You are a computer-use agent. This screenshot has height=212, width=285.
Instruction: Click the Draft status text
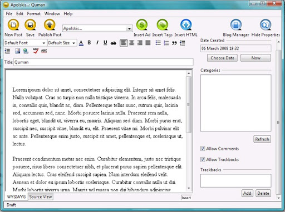pos(11,205)
